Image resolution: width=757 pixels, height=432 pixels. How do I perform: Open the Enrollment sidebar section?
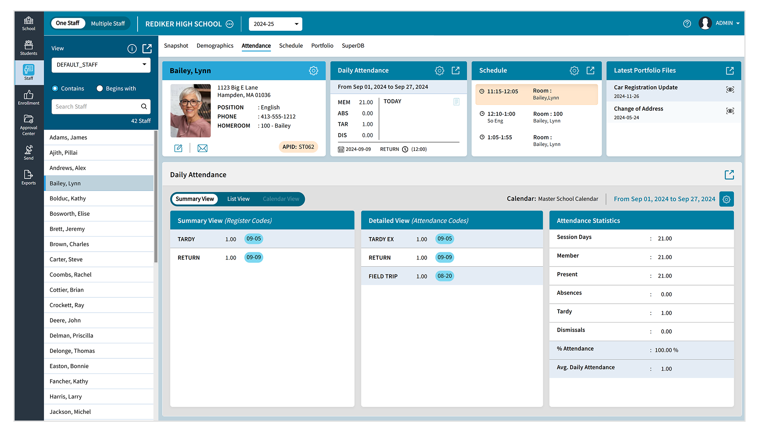point(28,97)
